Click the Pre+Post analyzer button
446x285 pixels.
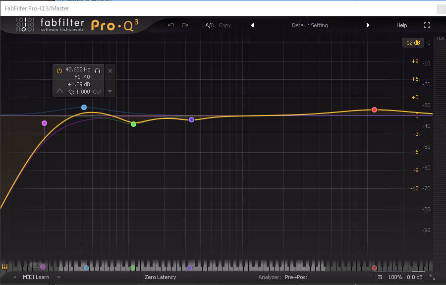pyautogui.click(x=296, y=277)
